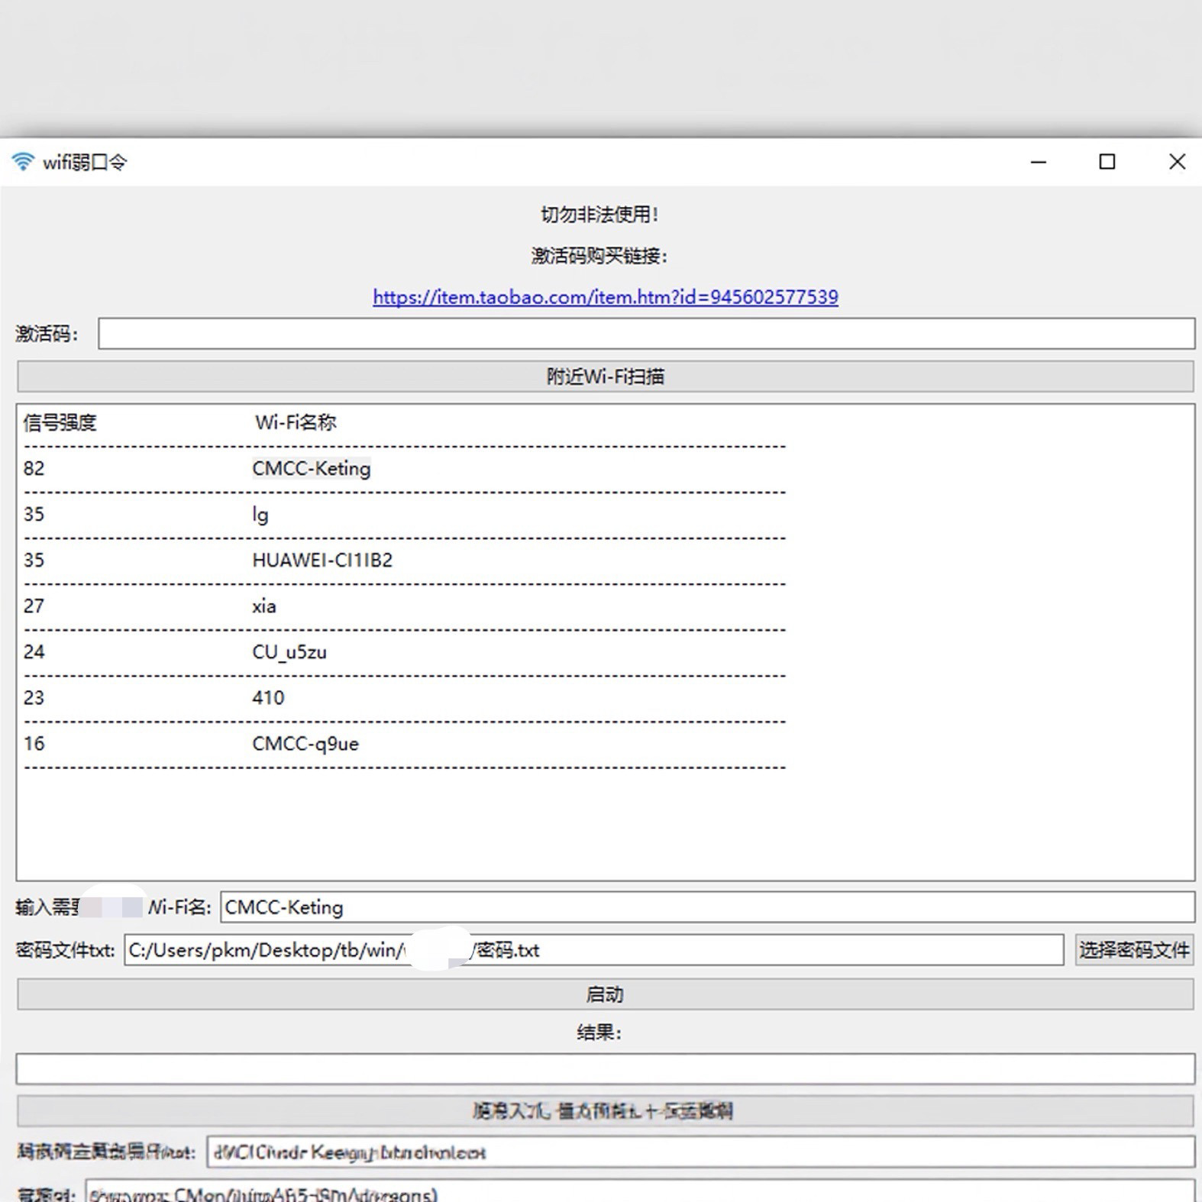Image resolution: width=1202 pixels, height=1202 pixels.
Task: Click the 附近Wi-Fi扫描 scan button
Action: pyautogui.click(x=606, y=376)
